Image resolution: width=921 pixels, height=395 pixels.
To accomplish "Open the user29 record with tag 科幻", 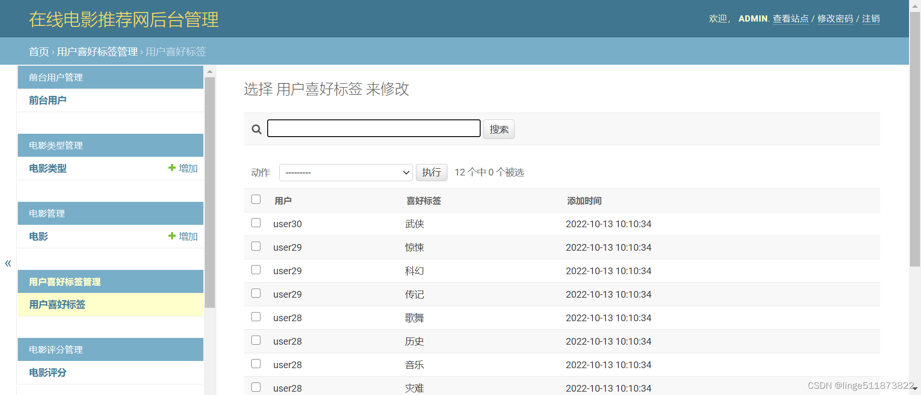I will click(287, 271).
